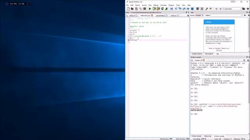Viewport: 250px width, 140px height.
Task: Click the New file icon in toolbar
Action: coord(129,9)
